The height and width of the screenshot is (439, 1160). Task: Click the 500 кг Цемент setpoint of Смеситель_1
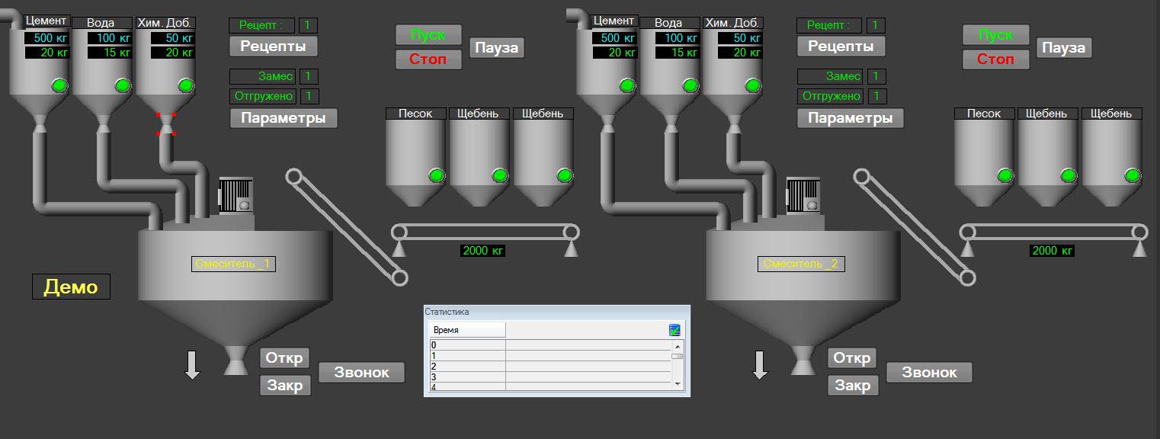tap(47, 38)
